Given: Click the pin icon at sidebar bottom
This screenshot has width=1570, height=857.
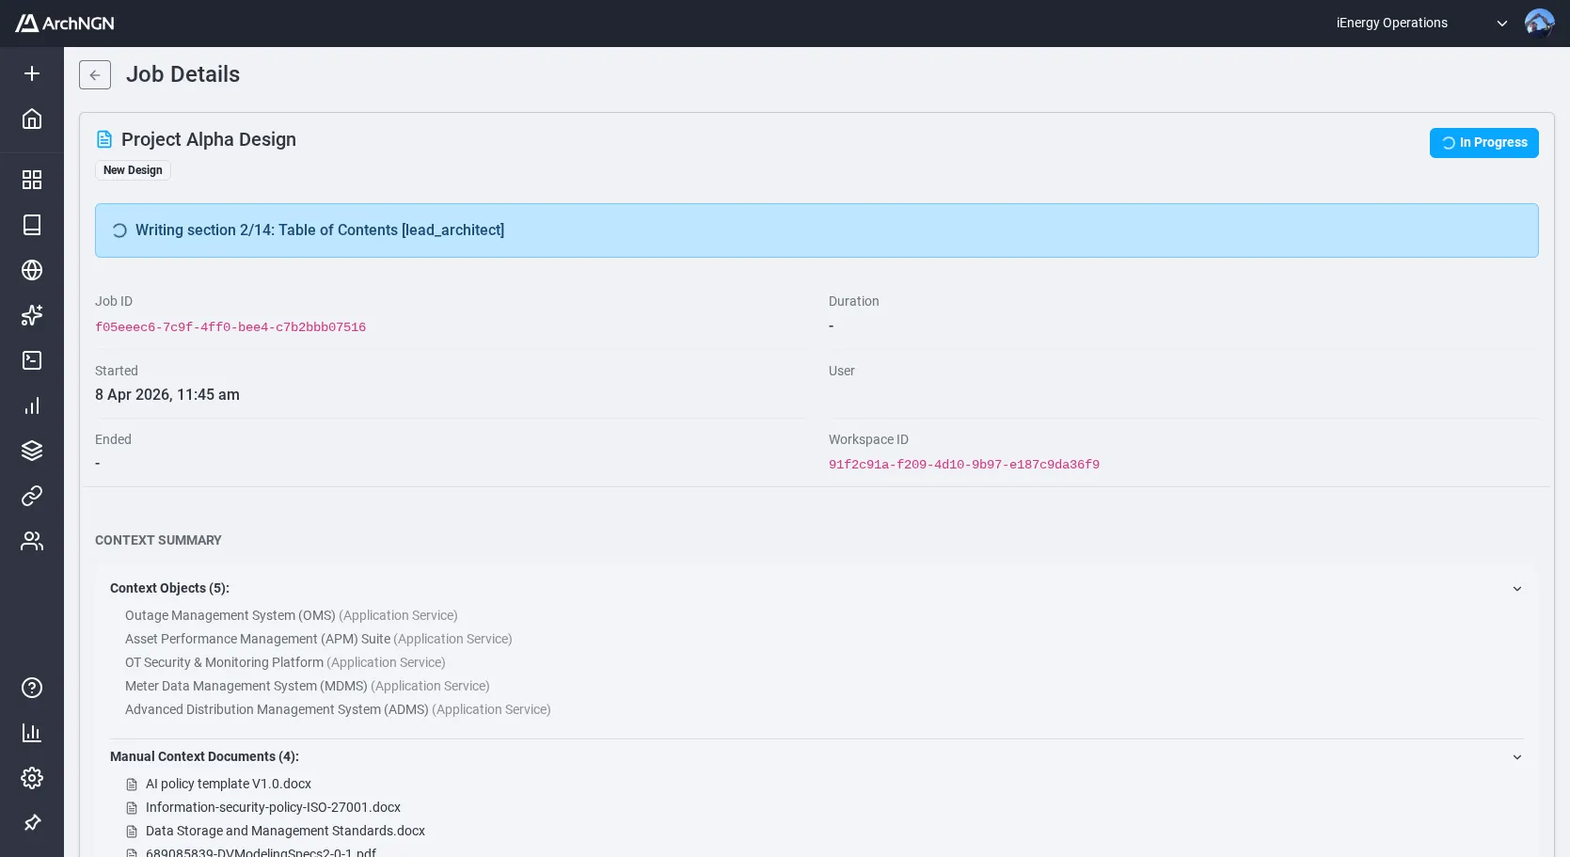Looking at the screenshot, I should click(31, 822).
